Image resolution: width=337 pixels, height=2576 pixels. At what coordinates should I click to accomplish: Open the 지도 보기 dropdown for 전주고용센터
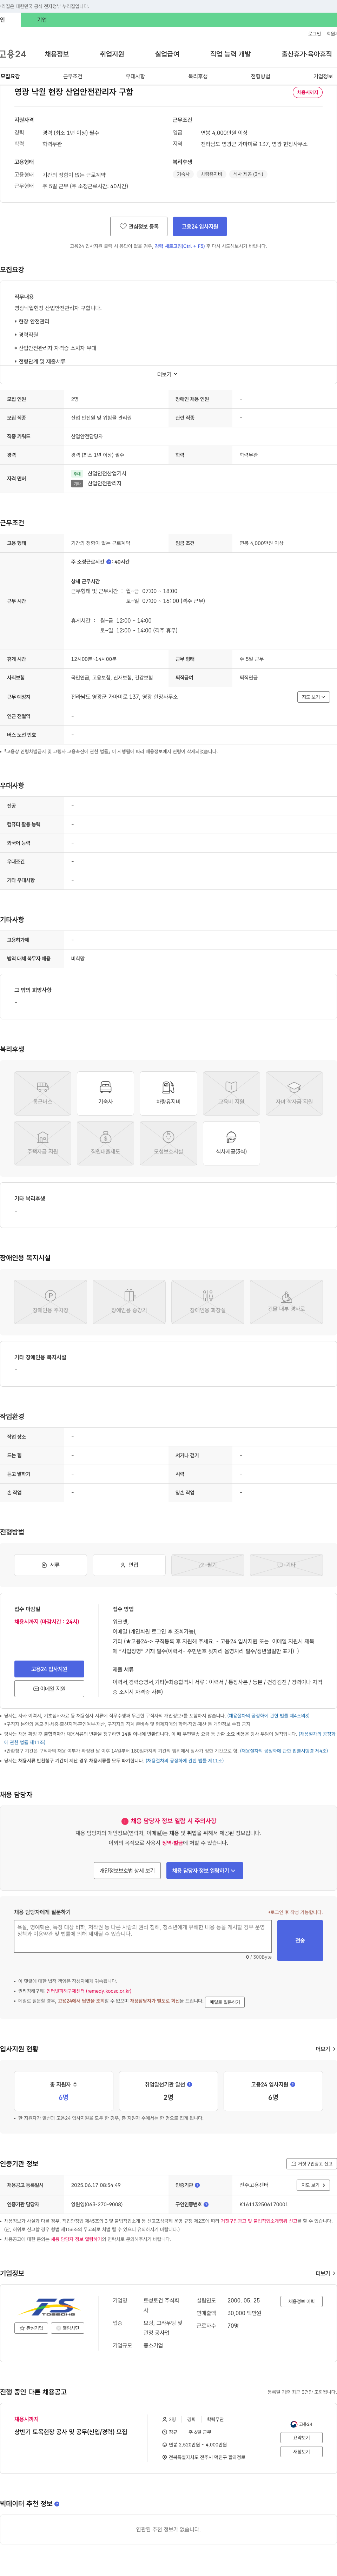(313, 2185)
